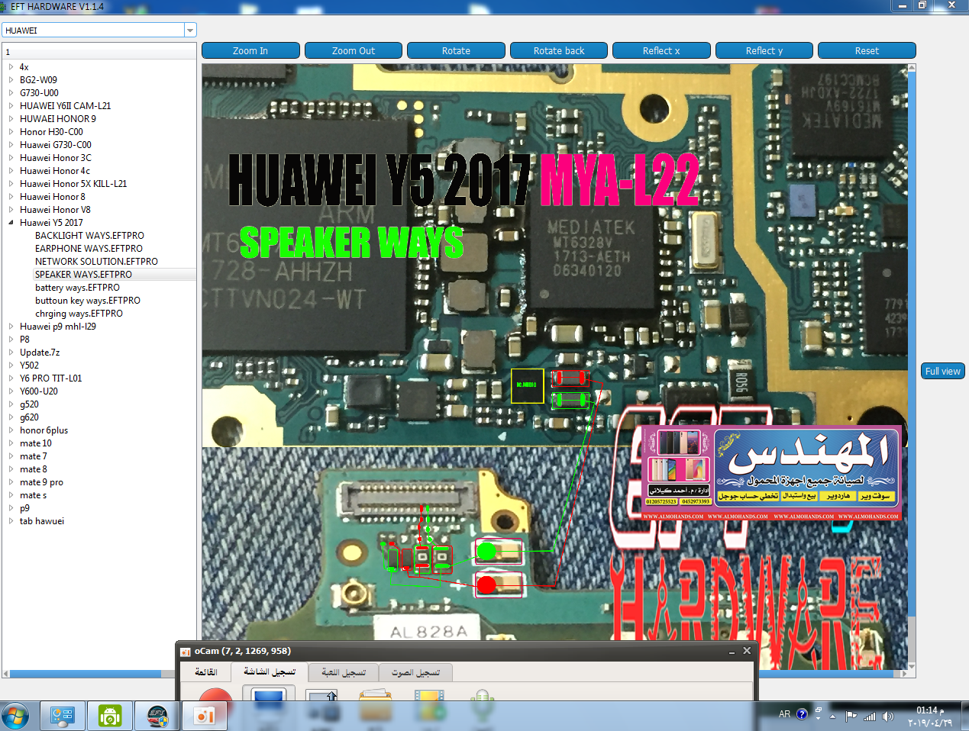Screen dimensions: 969x731
Task: Open the blue monitor-and-panels taskbar icon
Action: (62, 717)
